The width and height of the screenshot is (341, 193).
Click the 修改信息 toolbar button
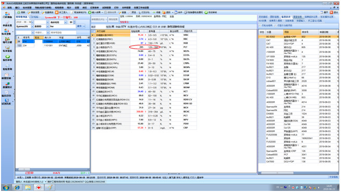coord(33,12)
